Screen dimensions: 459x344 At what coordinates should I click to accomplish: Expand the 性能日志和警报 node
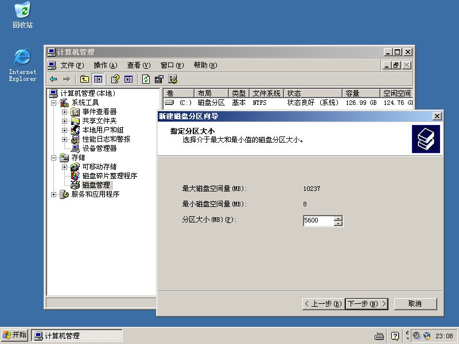pyautogui.click(x=64, y=139)
